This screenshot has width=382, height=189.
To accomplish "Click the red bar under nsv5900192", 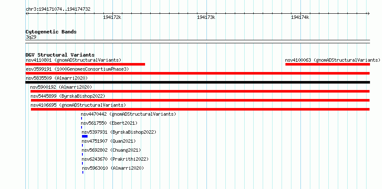I will point(200,91).
